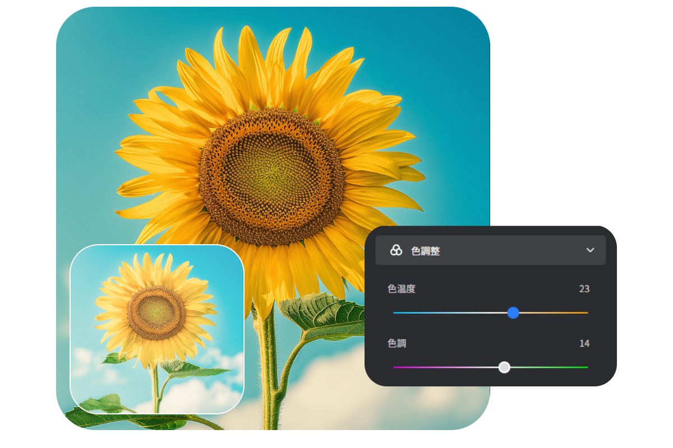The width and height of the screenshot is (673, 448).
Task: Select the 色温度 label
Action: point(402,290)
